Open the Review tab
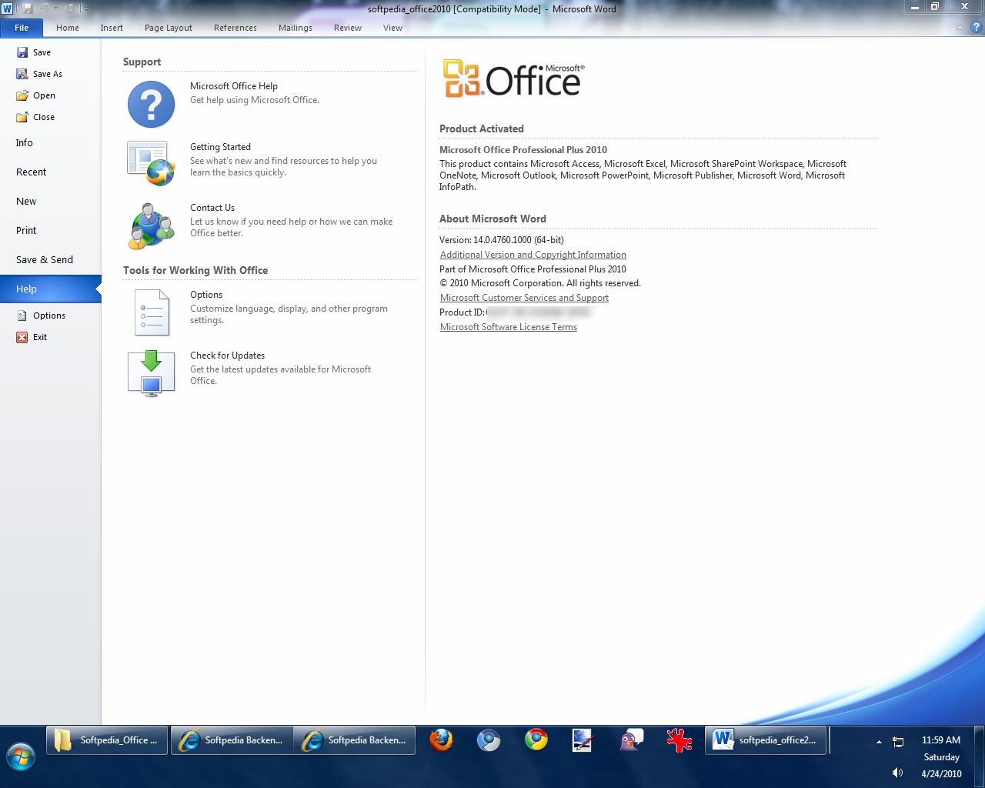Viewport: 985px width, 788px height. point(348,28)
